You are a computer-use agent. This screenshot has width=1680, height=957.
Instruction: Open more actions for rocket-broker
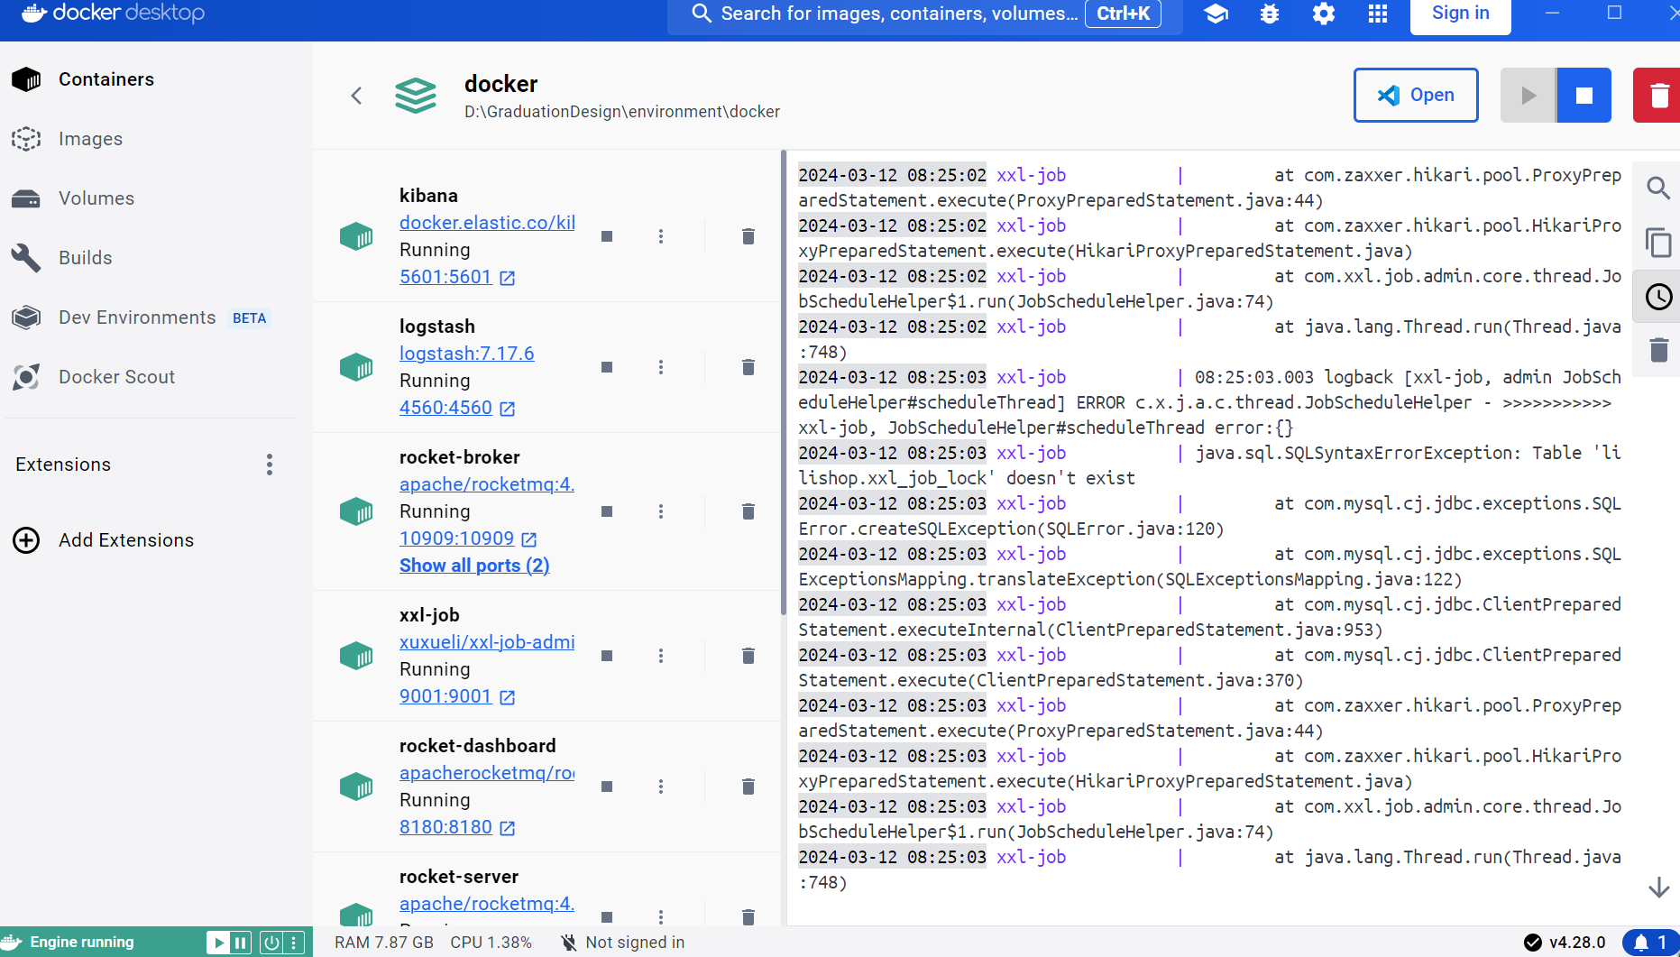point(661,511)
